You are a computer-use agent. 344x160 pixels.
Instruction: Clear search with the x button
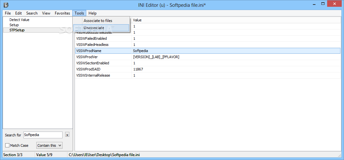point(67,135)
